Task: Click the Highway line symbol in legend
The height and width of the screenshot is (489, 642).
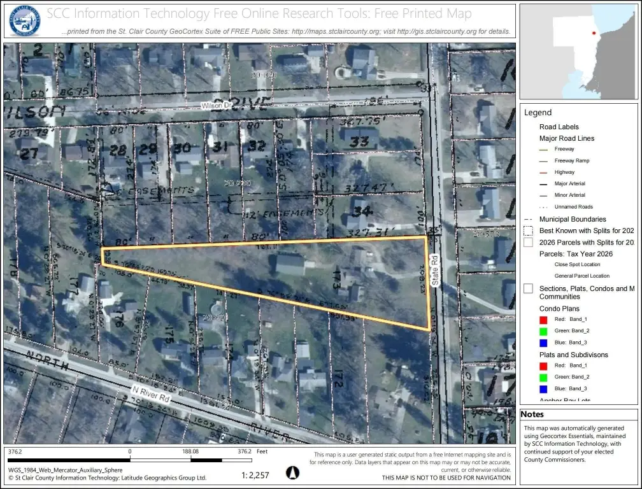Action: [543, 173]
